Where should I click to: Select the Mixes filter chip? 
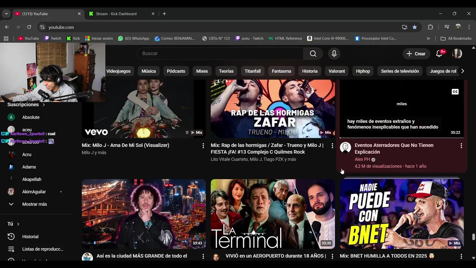point(202,71)
